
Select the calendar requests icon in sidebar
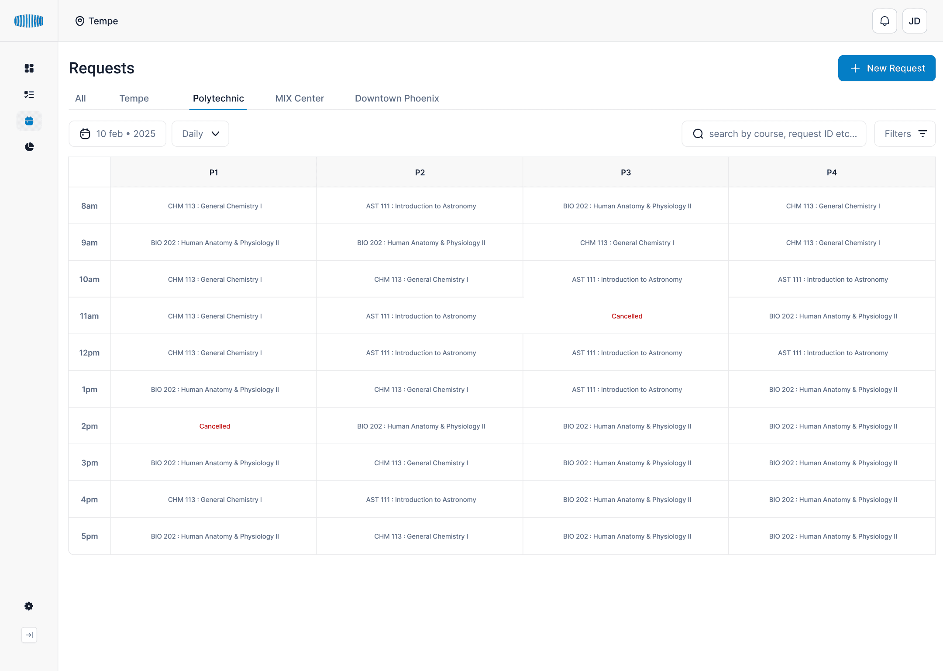[x=29, y=121]
